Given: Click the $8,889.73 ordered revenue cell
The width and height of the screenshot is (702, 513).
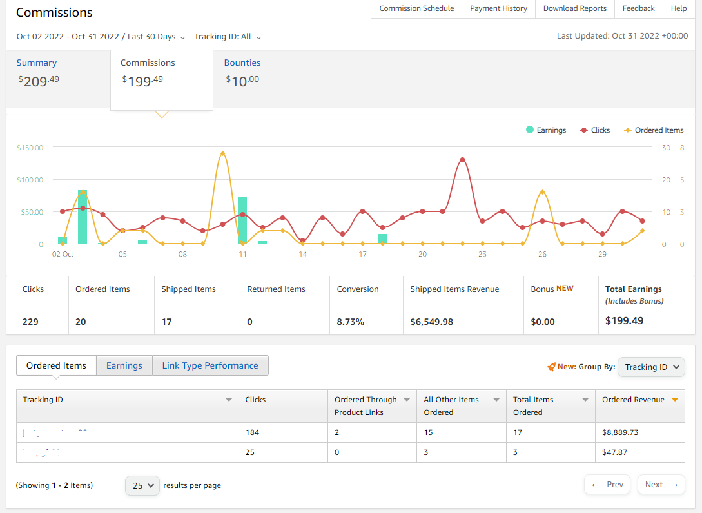Looking at the screenshot, I should [639, 432].
